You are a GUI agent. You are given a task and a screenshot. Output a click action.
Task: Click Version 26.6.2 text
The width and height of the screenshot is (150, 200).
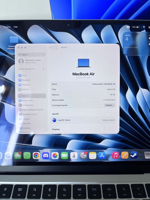(109, 120)
